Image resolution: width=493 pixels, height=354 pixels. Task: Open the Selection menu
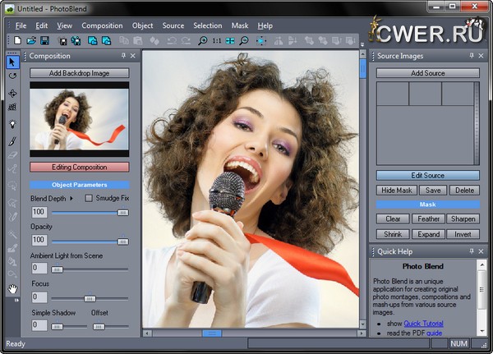pyautogui.click(x=207, y=25)
